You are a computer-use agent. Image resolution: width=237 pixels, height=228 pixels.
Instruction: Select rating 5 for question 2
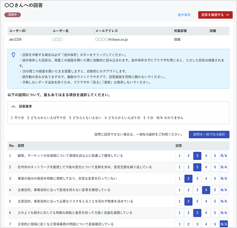coord(215,167)
